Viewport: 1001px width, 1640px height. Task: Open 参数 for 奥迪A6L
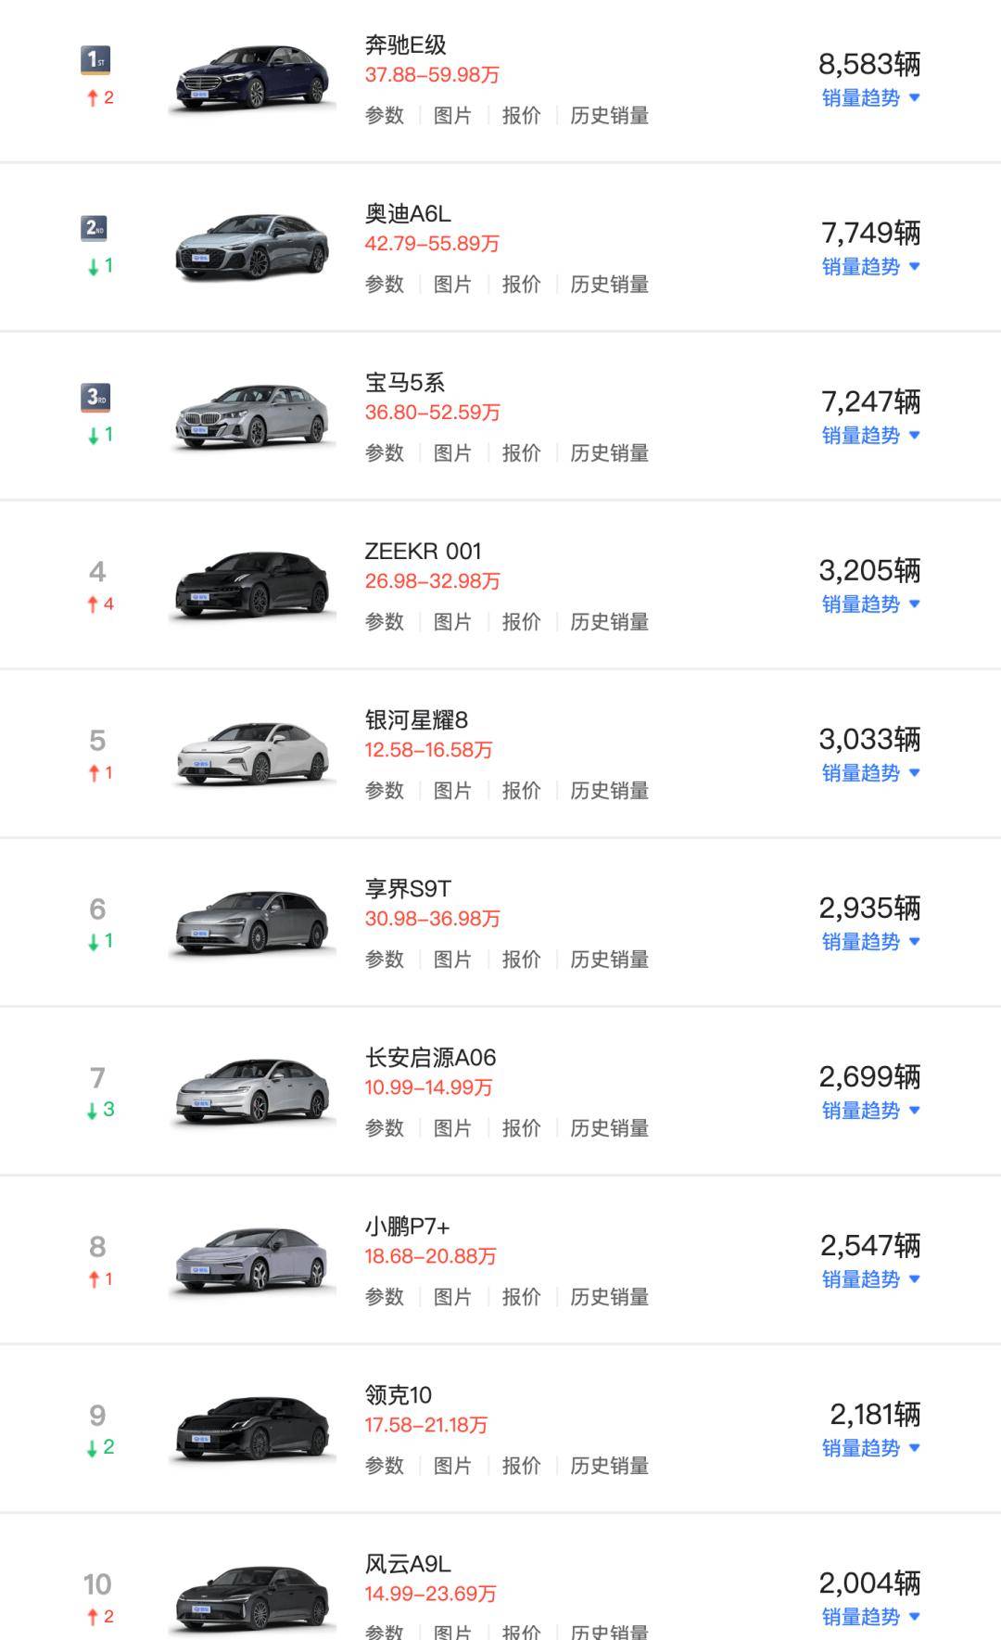[x=385, y=285]
